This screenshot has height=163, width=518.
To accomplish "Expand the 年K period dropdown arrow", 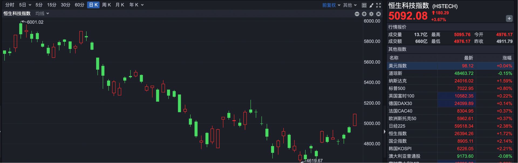I will pos(142,5).
